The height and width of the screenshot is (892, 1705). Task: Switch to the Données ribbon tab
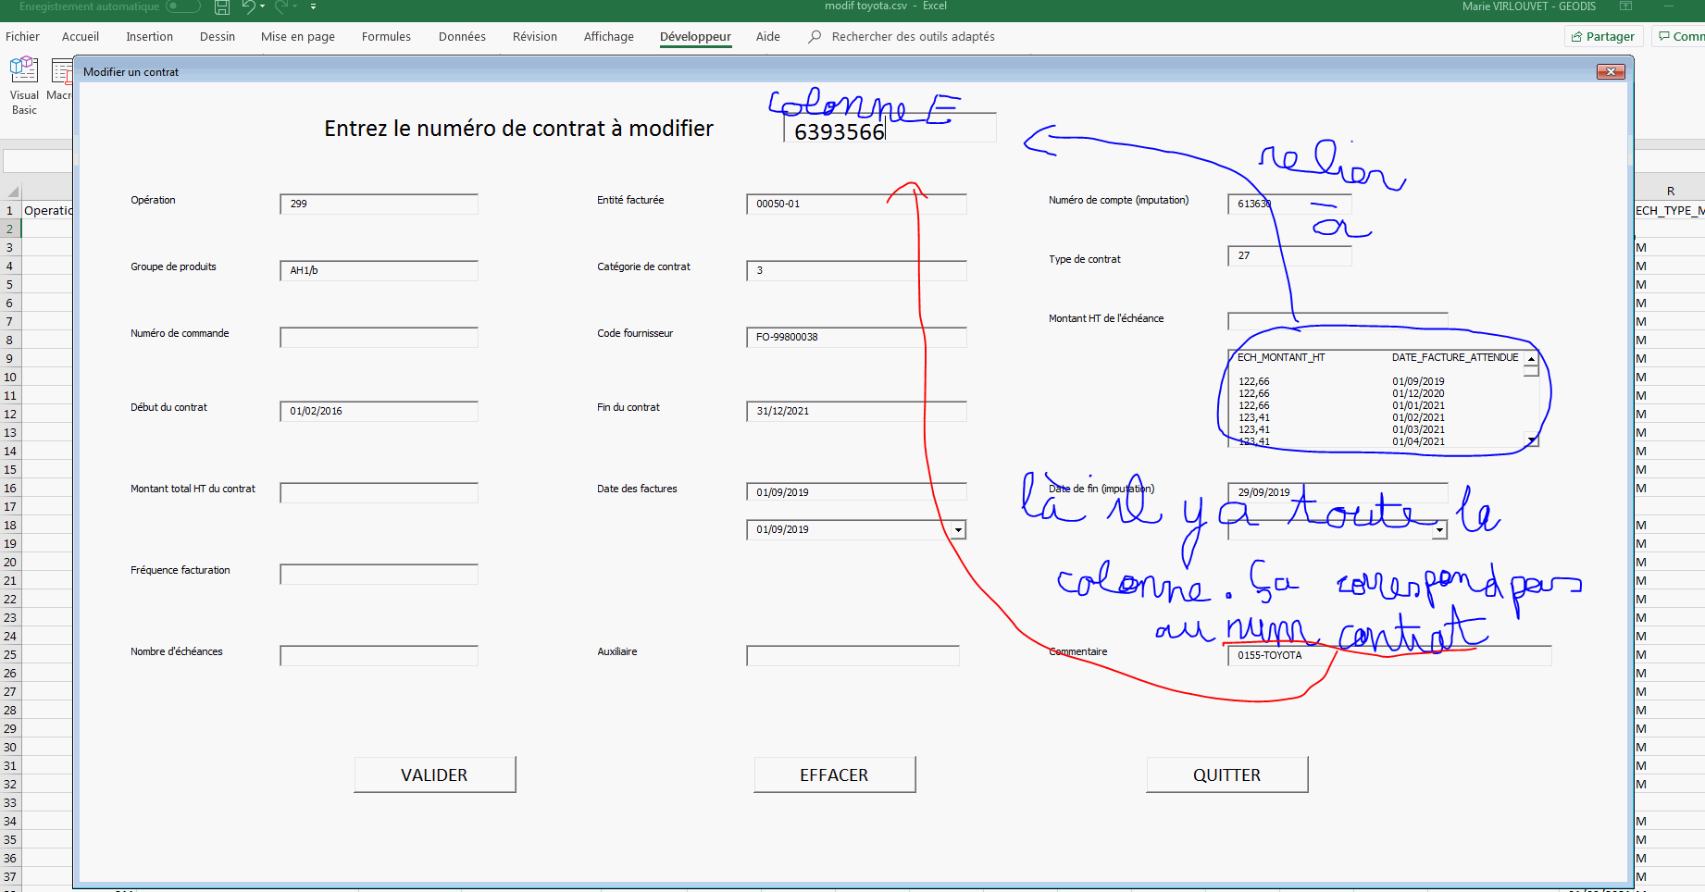pos(462,37)
